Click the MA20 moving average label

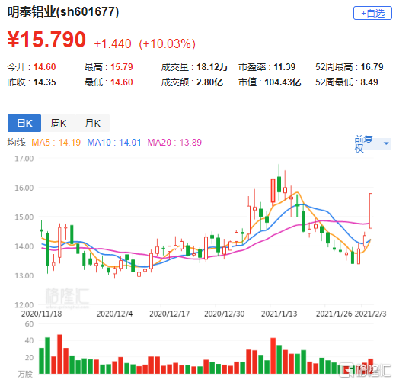coord(174,143)
